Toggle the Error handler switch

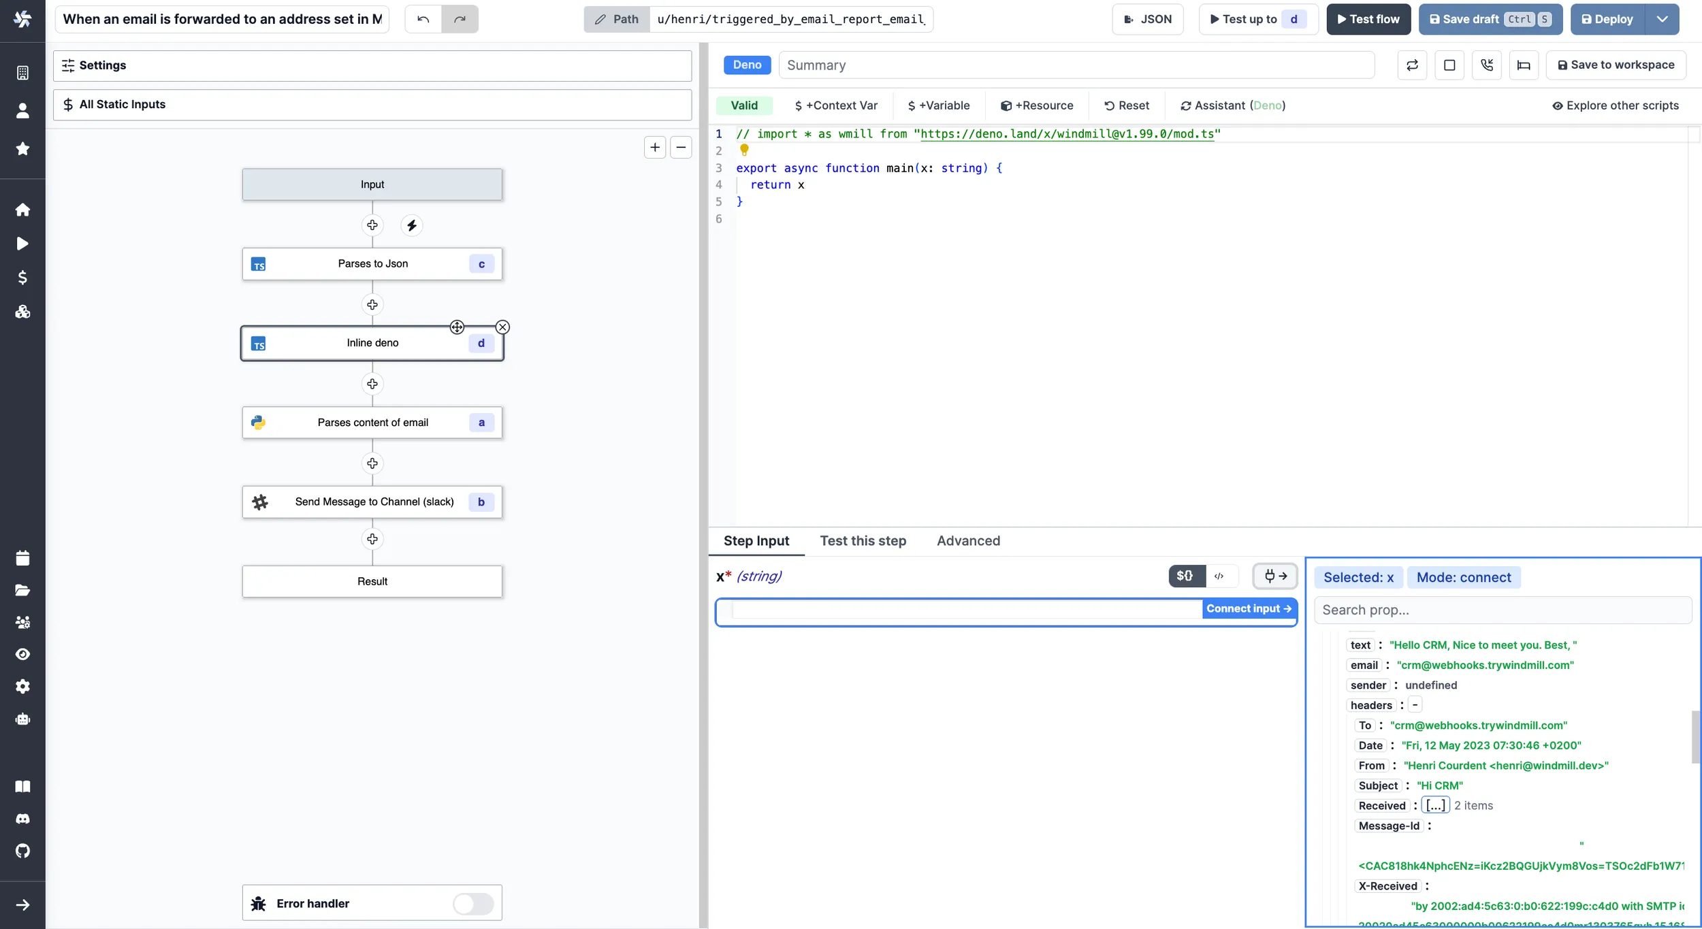pyautogui.click(x=474, y=902)
